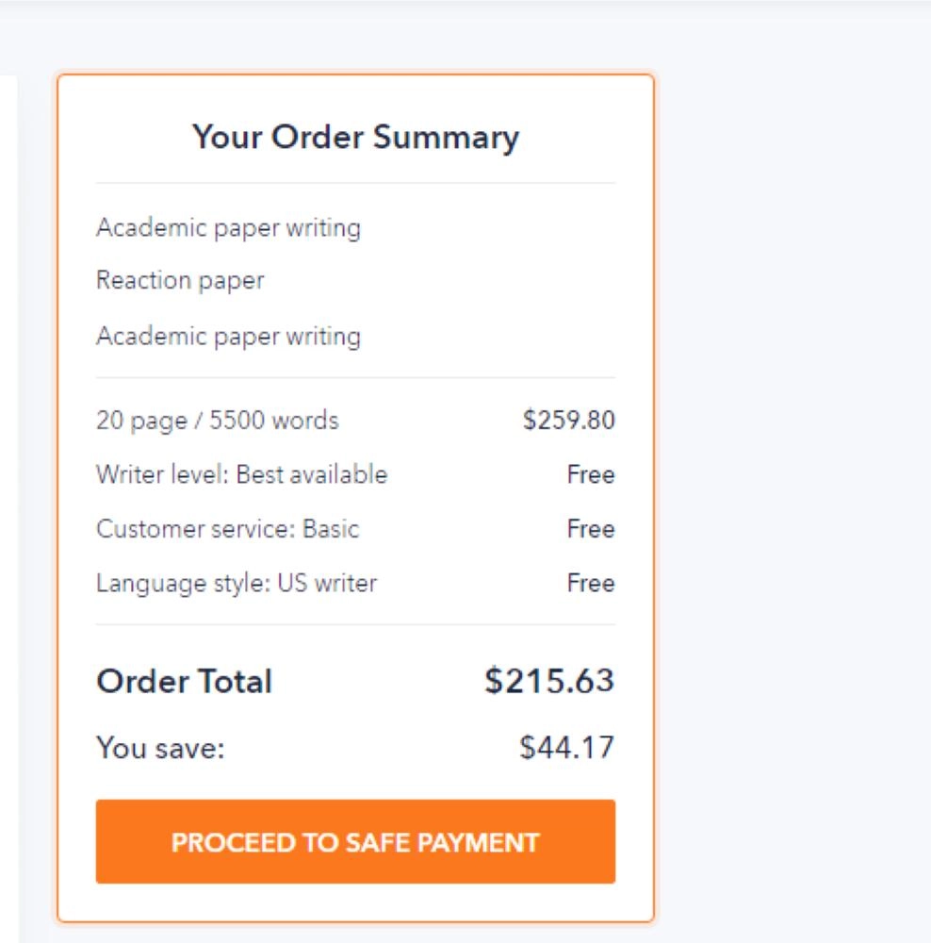Screen dimensions: 931x943
Task: Click the Proceed to Safe Payment button
Action: [355, 841]
